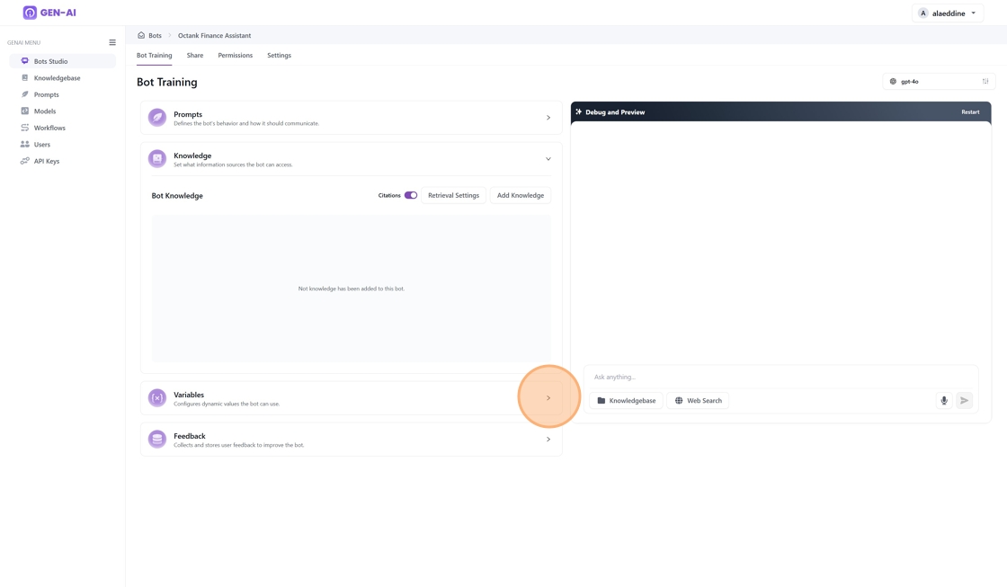
Task: Click the microphone icon in chat input
Action: coord(944,400)
